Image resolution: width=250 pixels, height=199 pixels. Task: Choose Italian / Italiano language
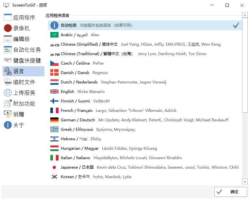[x=145, y=158]
